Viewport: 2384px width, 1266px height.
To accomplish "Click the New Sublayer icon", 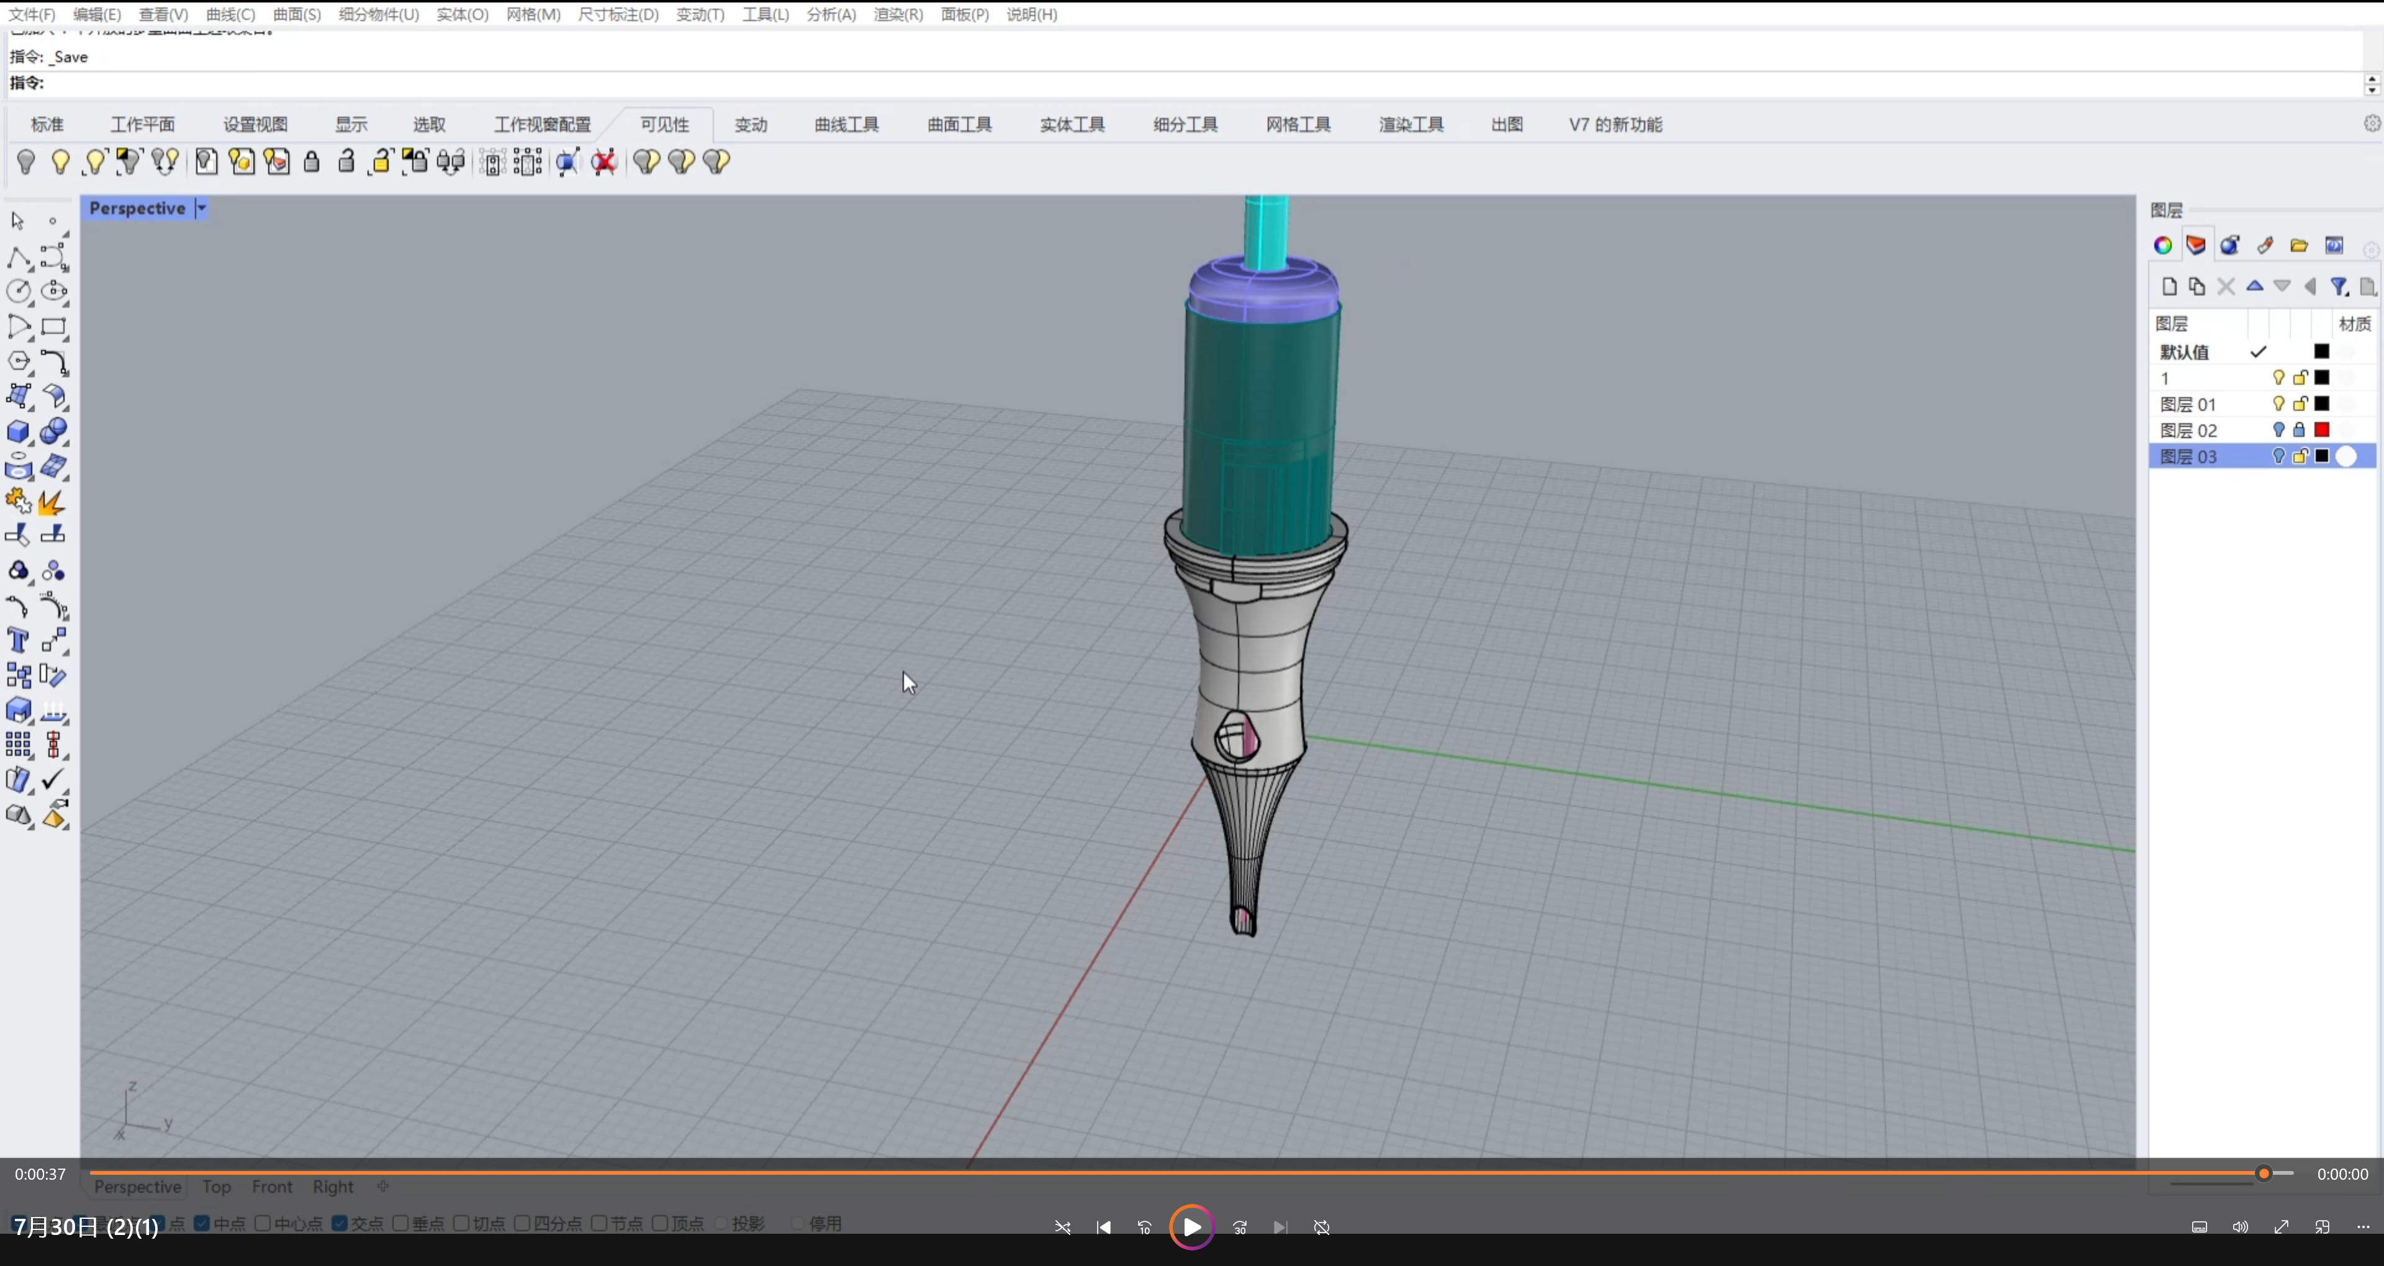I will pyautogui.click(x=2197, y=286).
